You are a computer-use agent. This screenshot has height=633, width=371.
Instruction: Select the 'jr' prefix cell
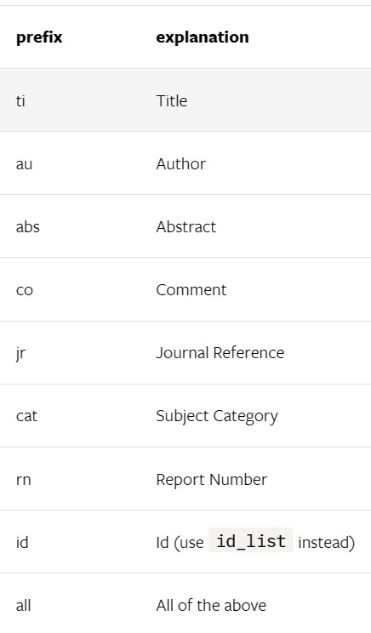pos(20,353)
